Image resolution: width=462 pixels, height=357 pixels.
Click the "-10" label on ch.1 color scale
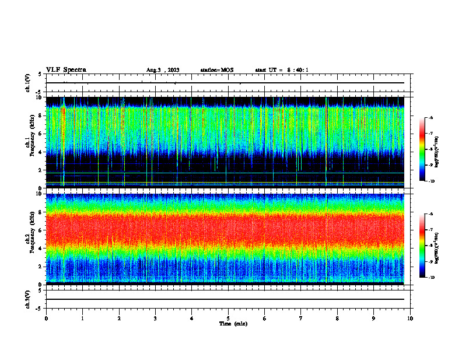431,181
